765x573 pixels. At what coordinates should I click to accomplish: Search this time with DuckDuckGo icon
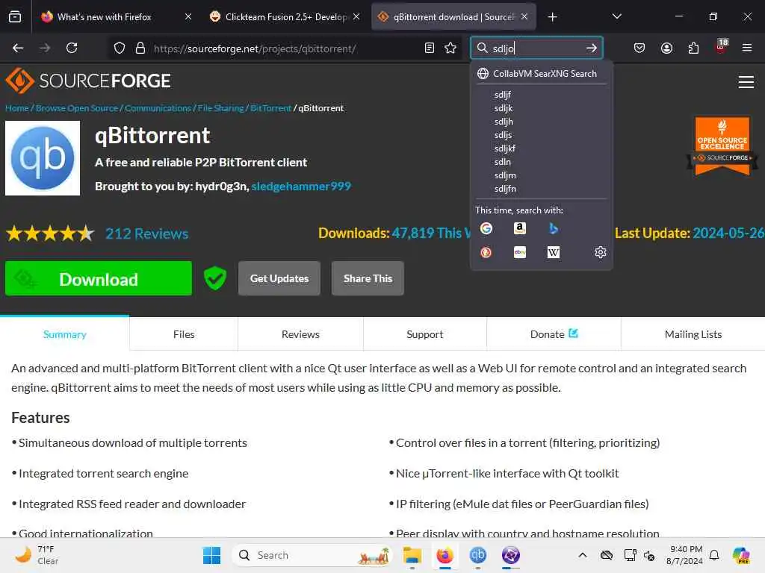(x=486, y=252)
